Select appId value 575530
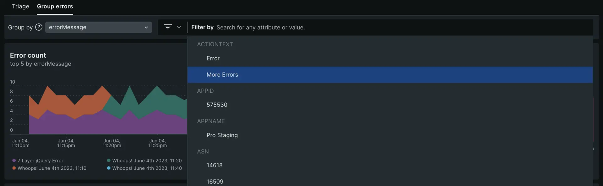The image size is (603, 186). tap(217, 105)
